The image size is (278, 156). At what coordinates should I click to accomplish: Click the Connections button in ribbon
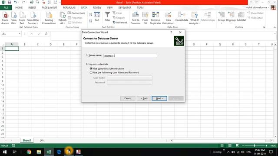tap(76, 13)
